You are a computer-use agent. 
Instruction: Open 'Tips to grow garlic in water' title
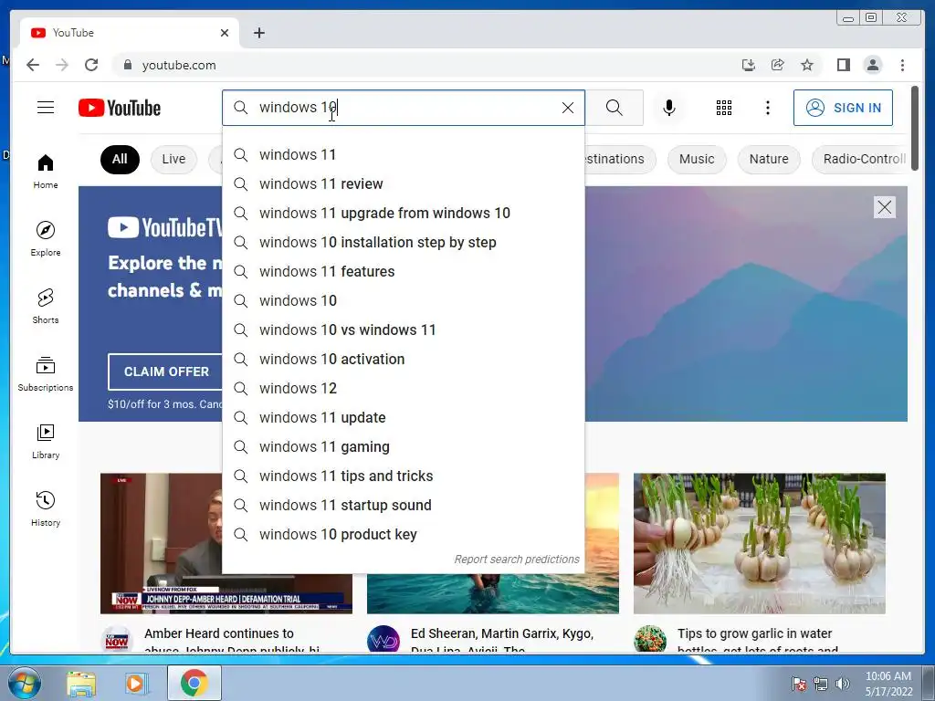pyautogui.click(x=757, y=641)
